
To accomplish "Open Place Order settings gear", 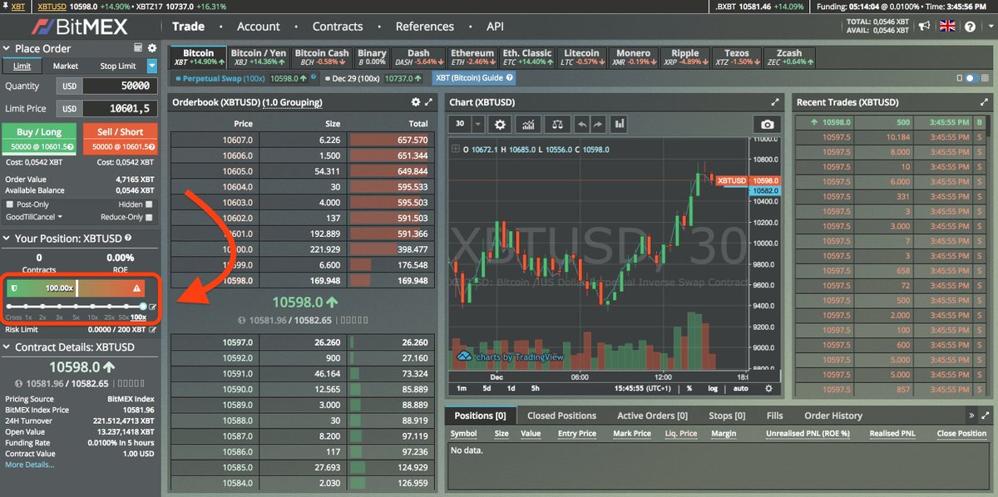I will tap(152, 48).
